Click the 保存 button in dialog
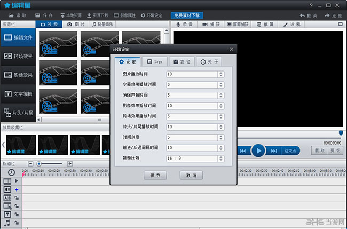 [155, 175]
